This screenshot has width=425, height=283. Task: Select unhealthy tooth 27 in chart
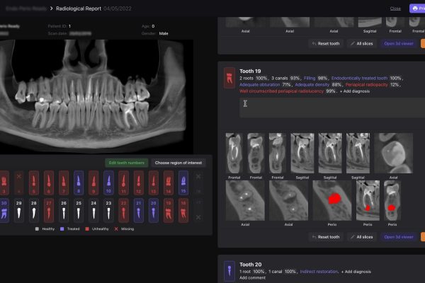(x=49, y=211)
